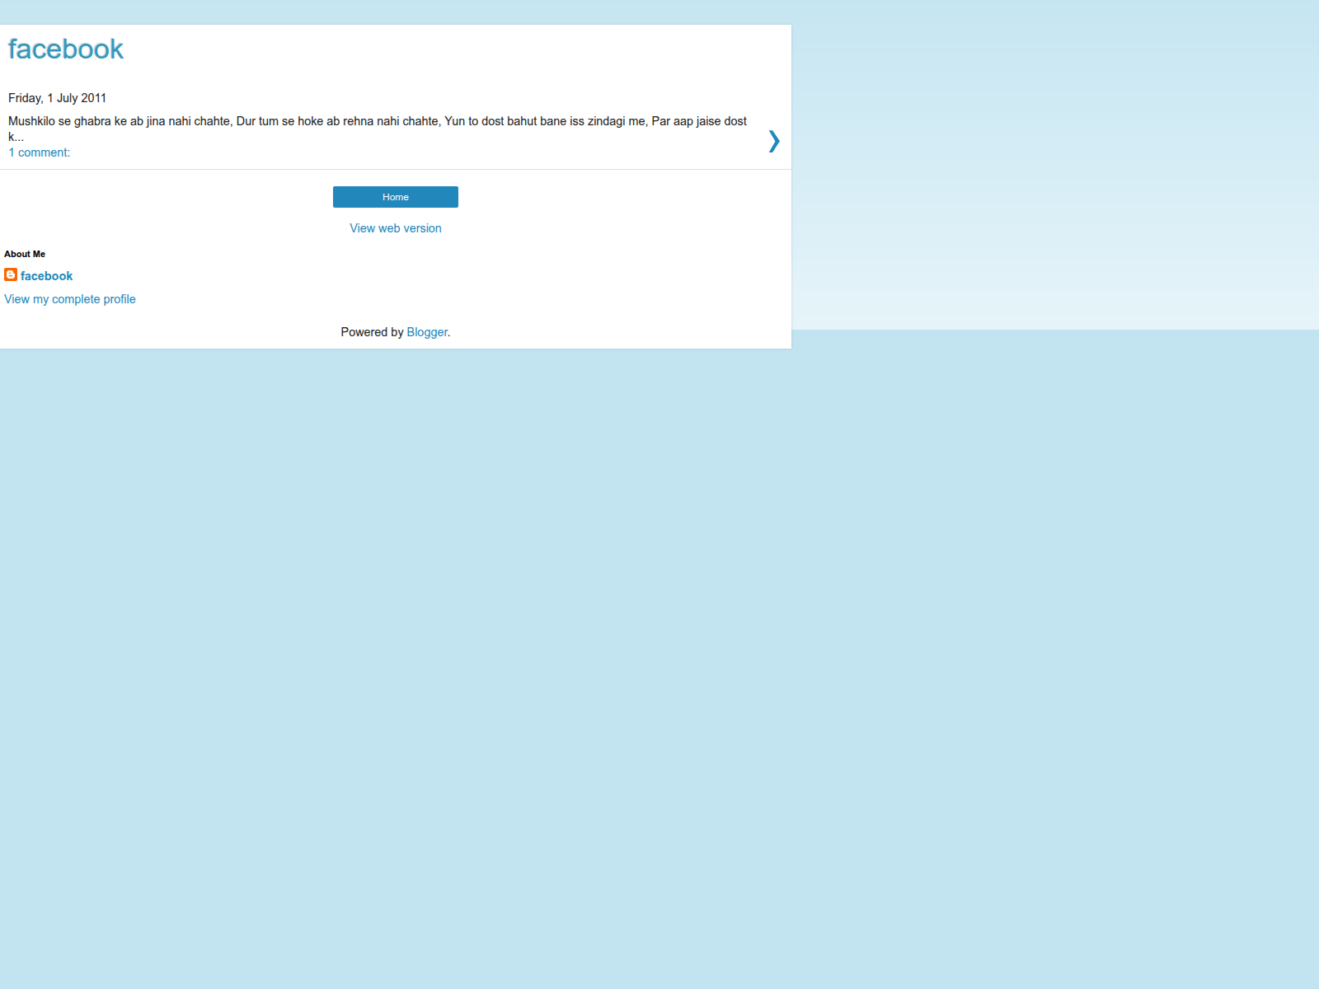Expand the post with the right chevron arrow
Image resolution: width=1319 pixels, height=989 pixels.
pos(773,141)
